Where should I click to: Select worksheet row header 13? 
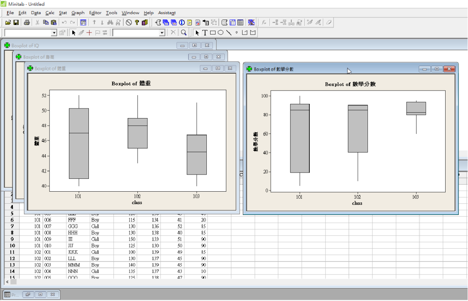(12, 265)
